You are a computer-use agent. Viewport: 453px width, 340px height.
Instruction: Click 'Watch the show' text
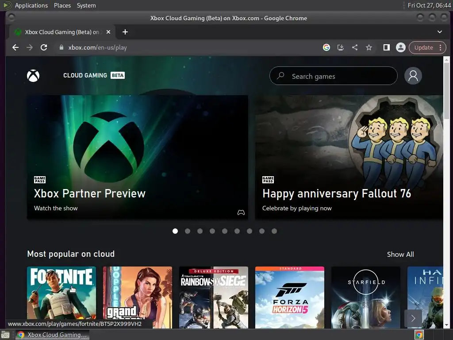[x=56, y=208]
